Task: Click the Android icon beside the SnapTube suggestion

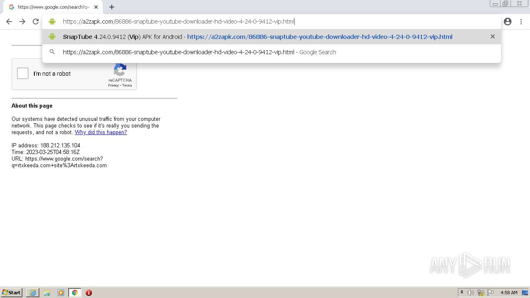Action: 52,36
